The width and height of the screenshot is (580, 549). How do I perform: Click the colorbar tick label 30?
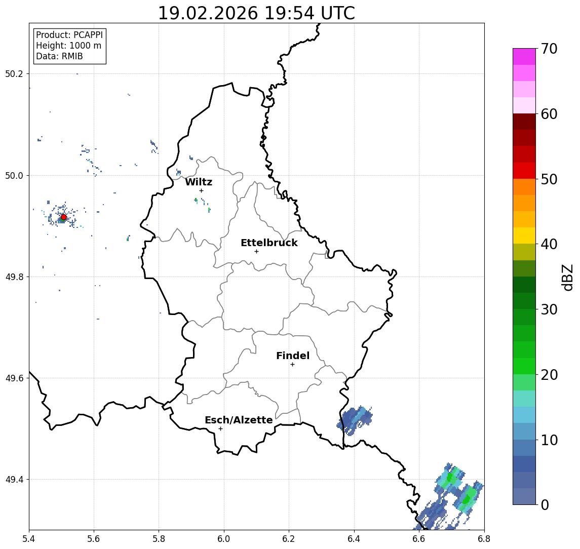549,309
